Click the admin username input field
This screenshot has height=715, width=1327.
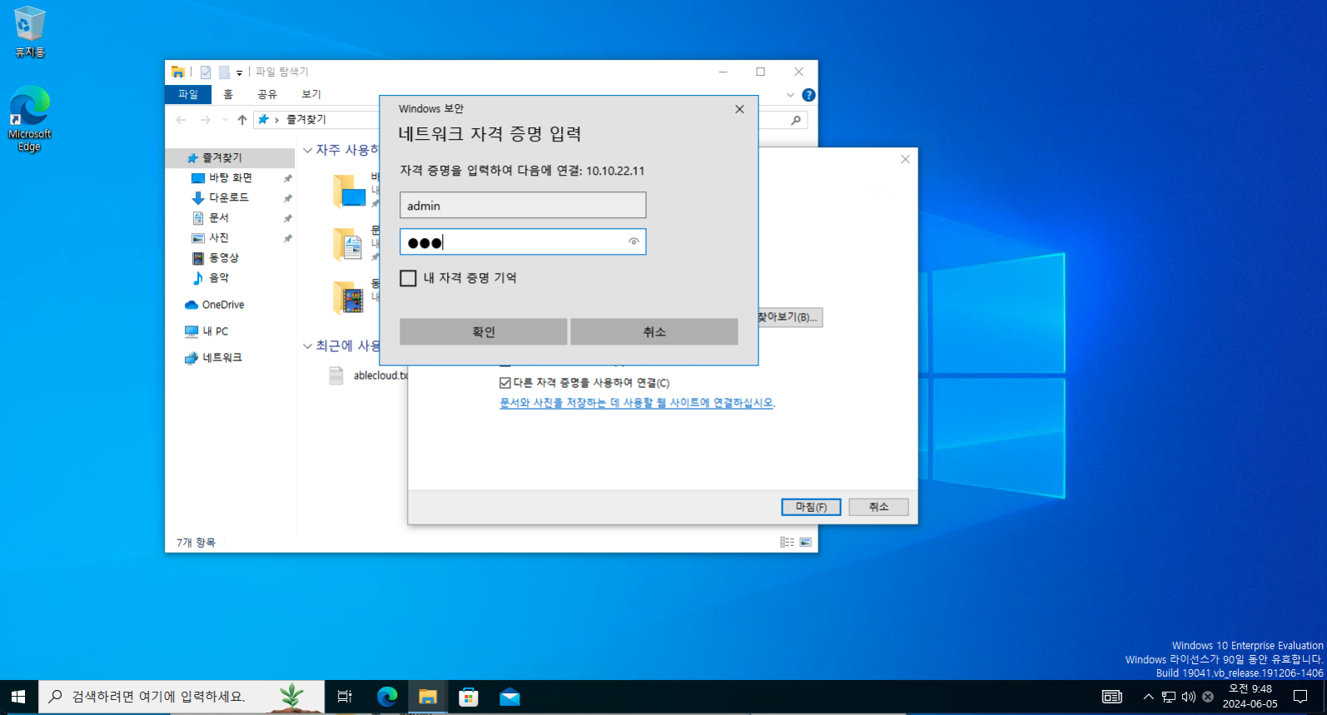pos(522,206)
